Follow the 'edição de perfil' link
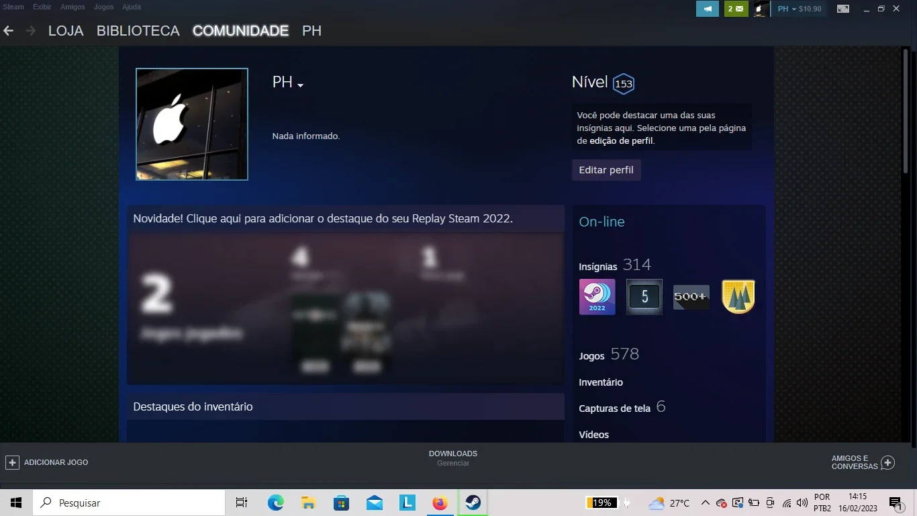 pyautogui.click(x=622, y=140)
